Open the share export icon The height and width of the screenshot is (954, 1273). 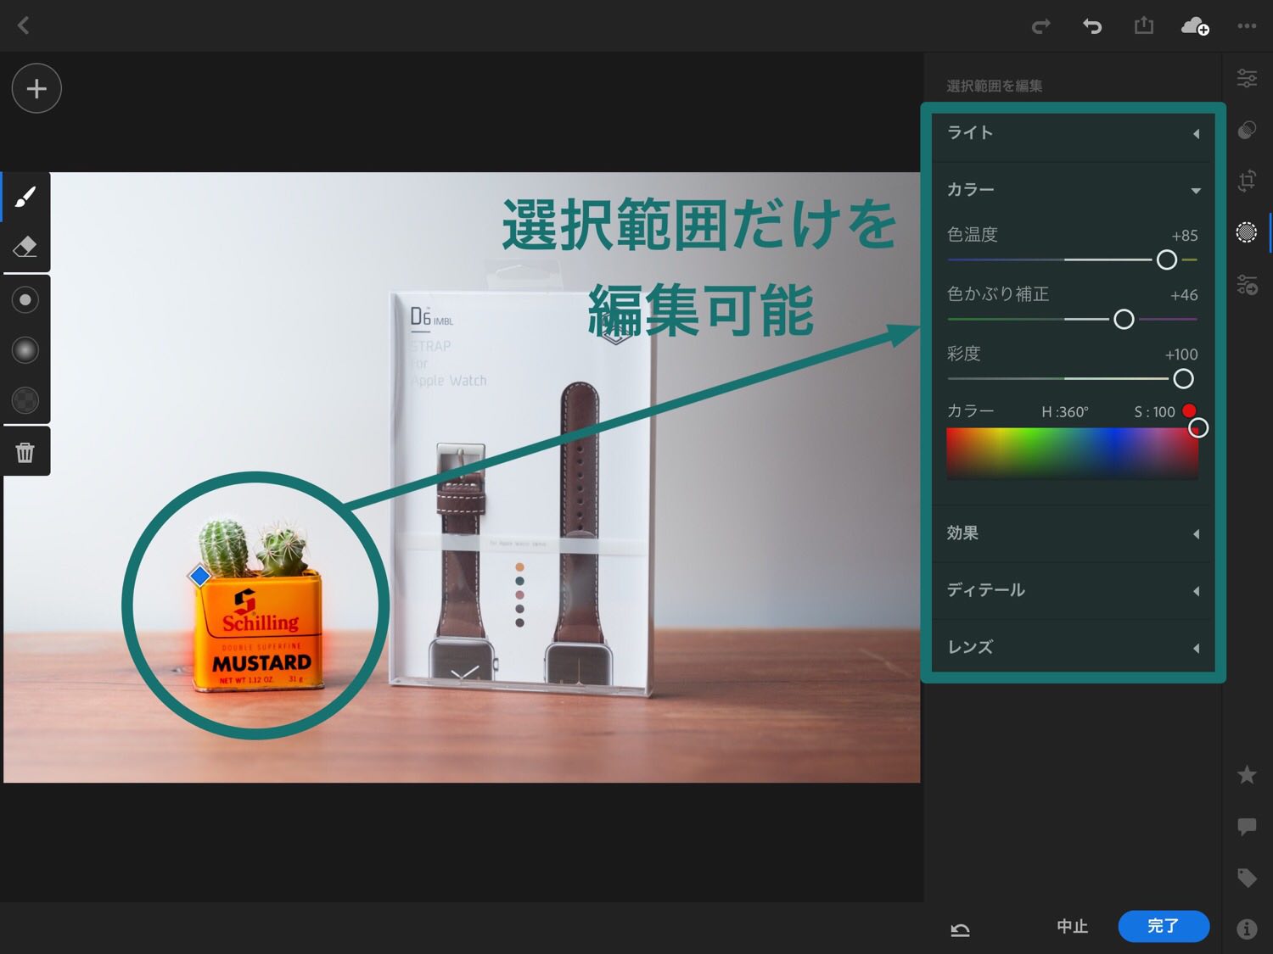(1143, 25)
